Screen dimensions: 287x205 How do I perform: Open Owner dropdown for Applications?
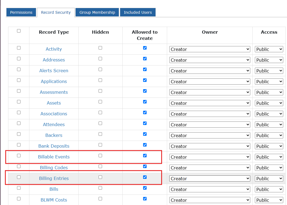210,82
